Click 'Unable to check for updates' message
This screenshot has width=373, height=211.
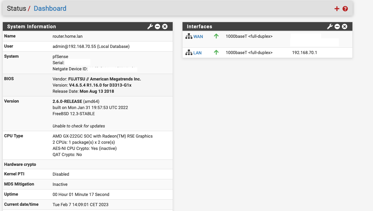(x=79, y=126)
